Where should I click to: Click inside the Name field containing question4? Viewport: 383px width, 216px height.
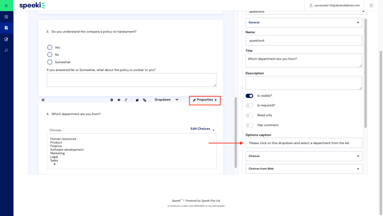click(303, 41)
